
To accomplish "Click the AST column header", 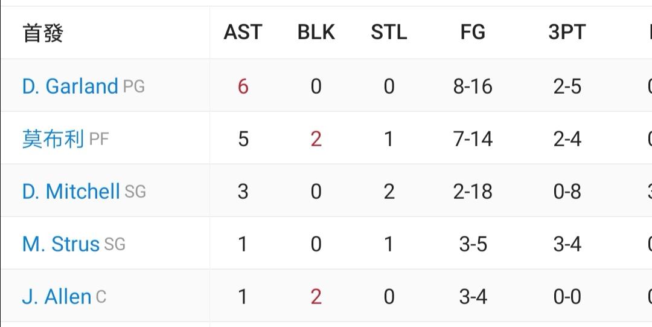I will pos(243,33).
